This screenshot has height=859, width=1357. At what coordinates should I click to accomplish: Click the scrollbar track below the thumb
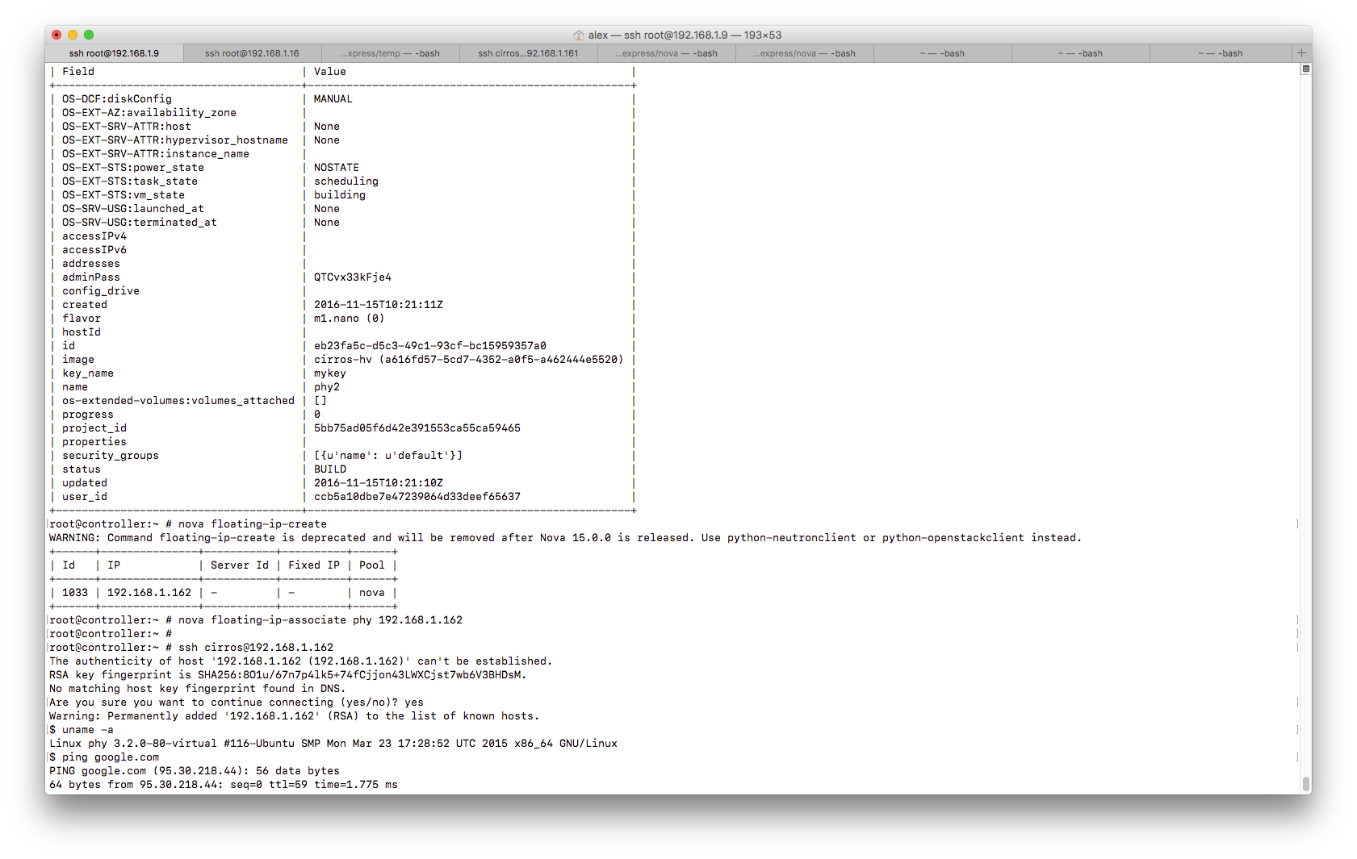pos(1305,403)
